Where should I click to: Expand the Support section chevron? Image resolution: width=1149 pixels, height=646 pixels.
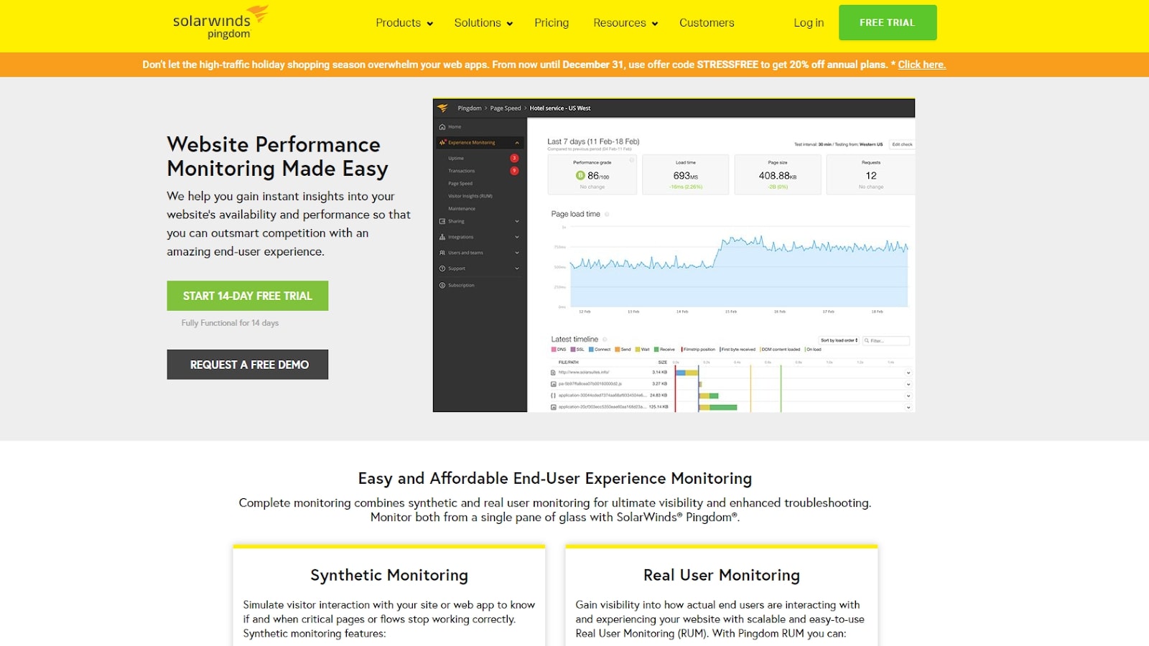[x=517, y=268]
